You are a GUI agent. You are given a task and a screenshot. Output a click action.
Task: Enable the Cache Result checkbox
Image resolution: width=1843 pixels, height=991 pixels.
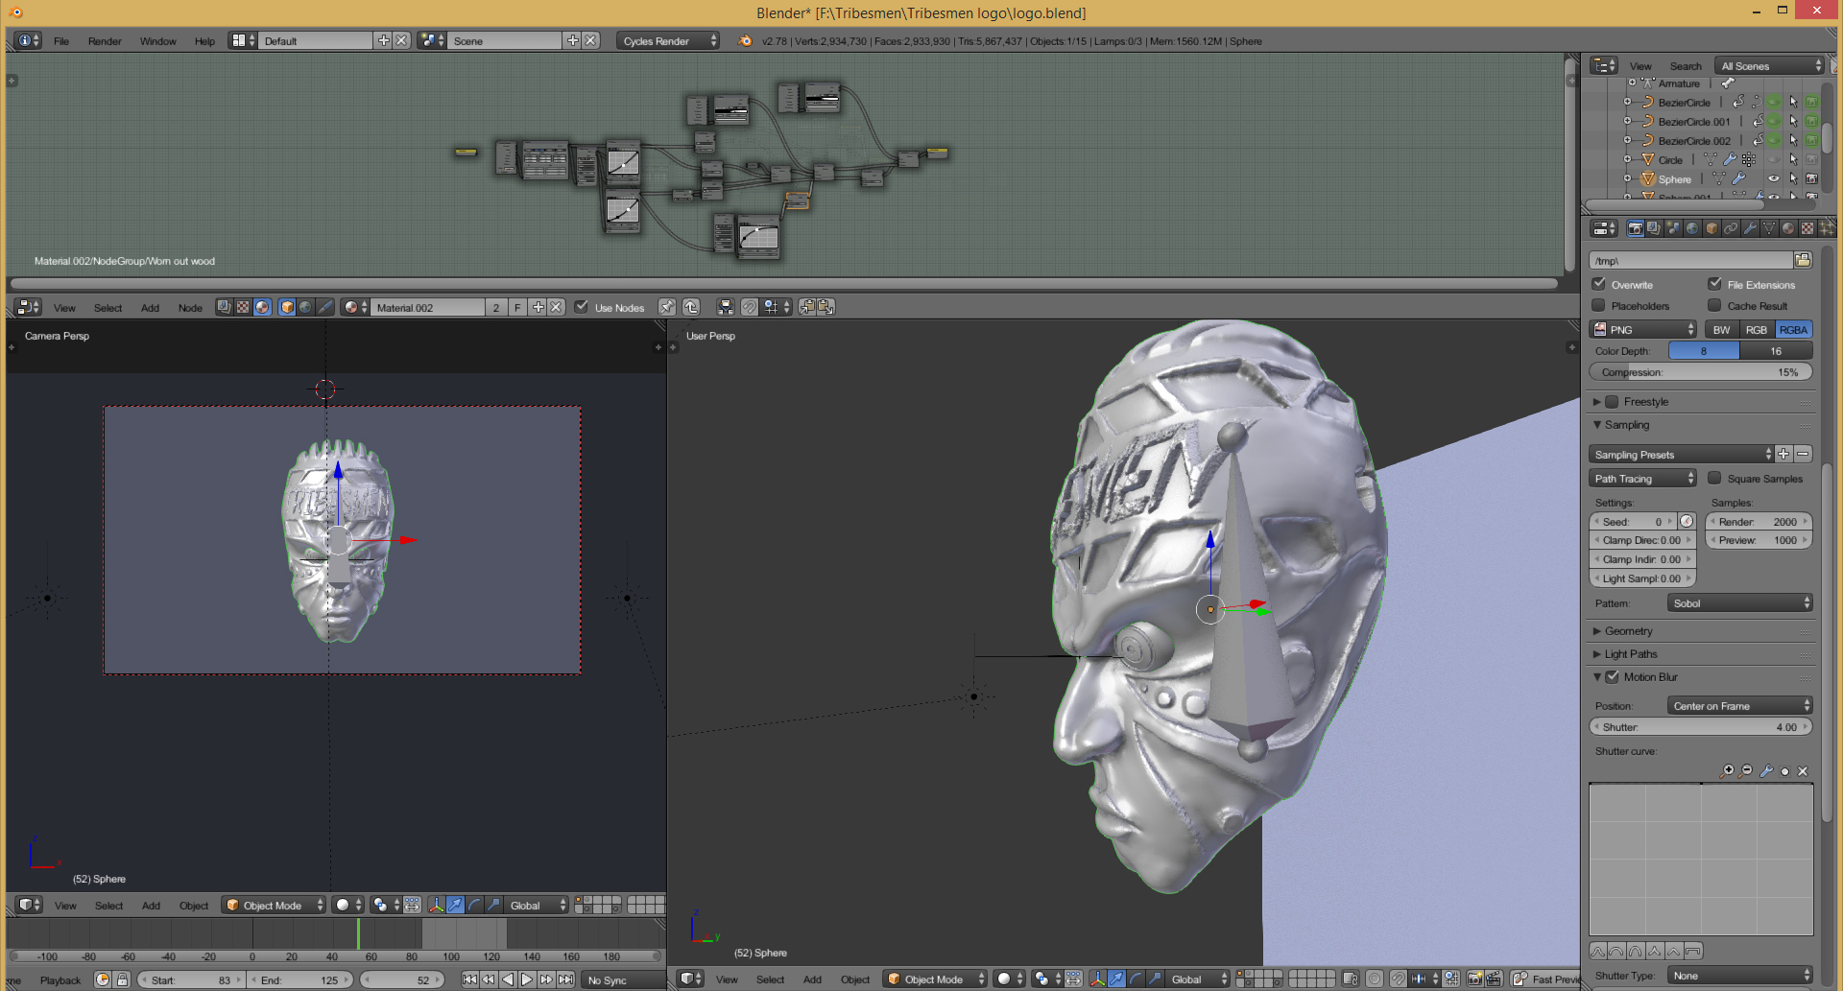(1714, 305)
